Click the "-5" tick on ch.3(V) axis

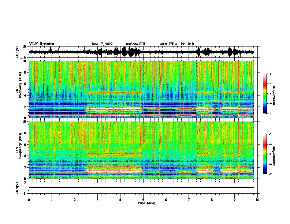pyautogui.click(x=25, y=194)
